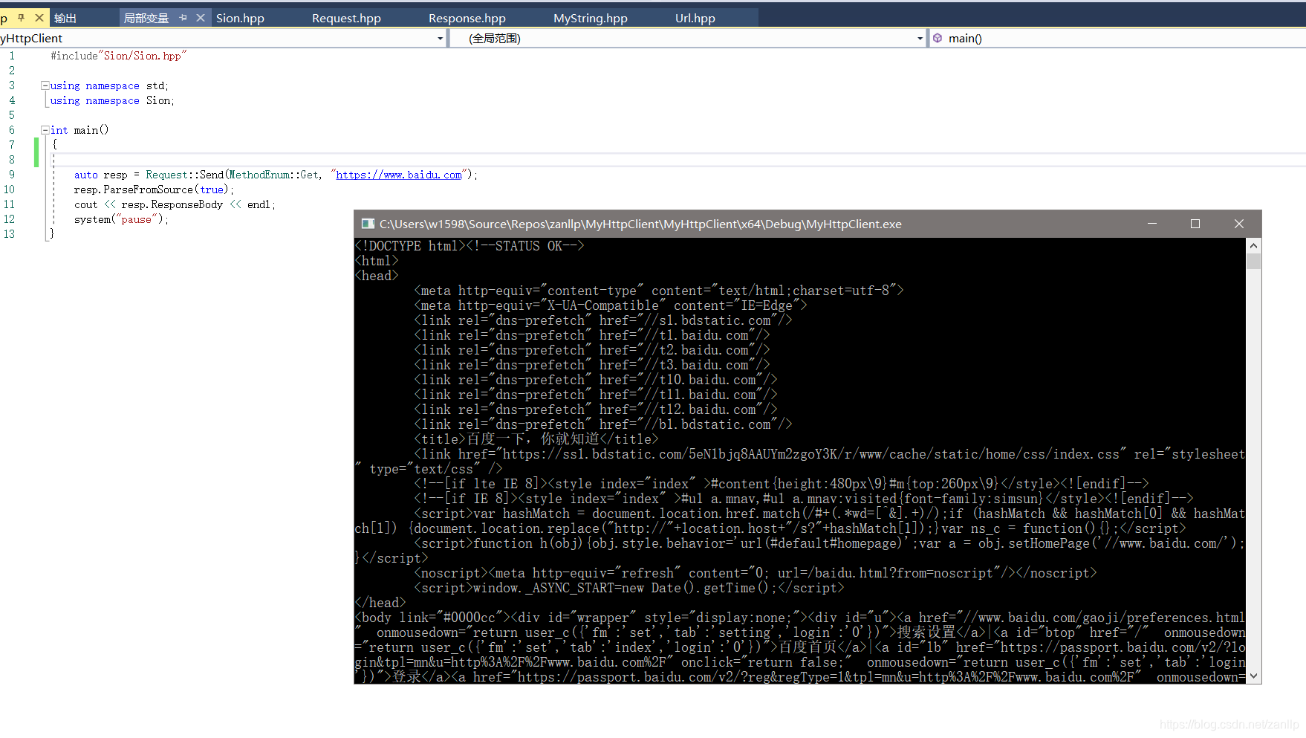The height and width of the screenshot is (738, 1306).
Task: Open the Sion.hpp tab
Action: coord(240,18)
